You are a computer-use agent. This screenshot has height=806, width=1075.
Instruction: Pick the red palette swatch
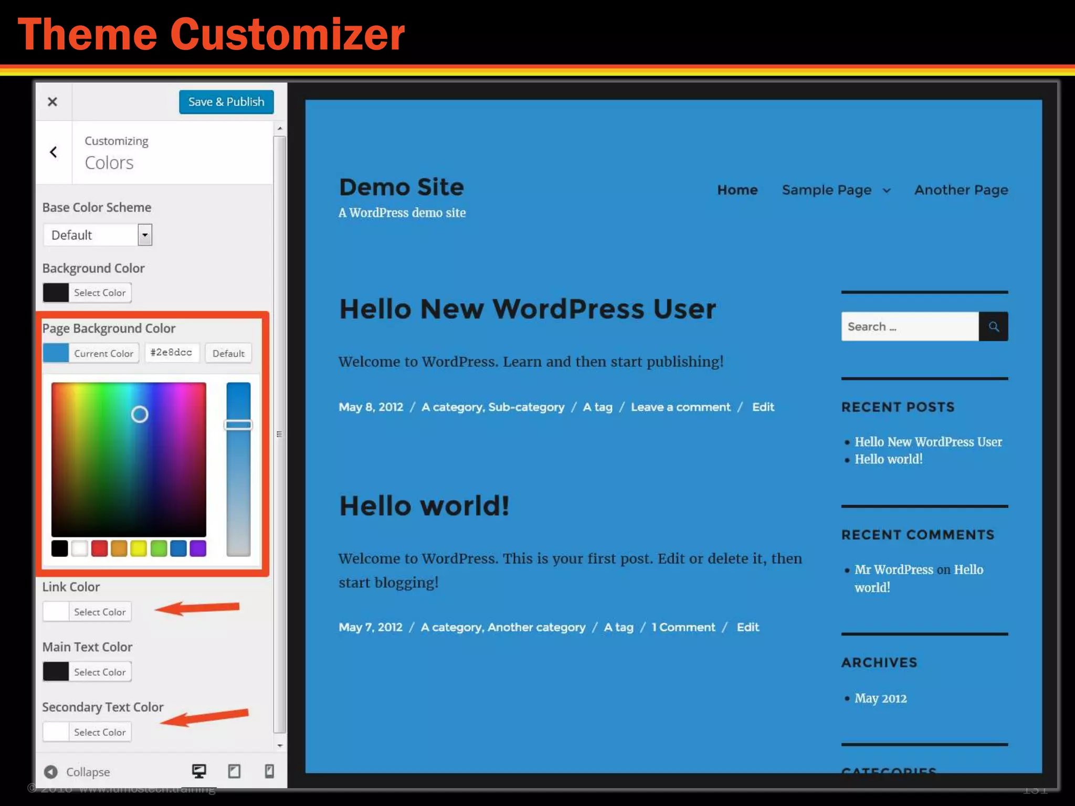(x=99, y=548)
